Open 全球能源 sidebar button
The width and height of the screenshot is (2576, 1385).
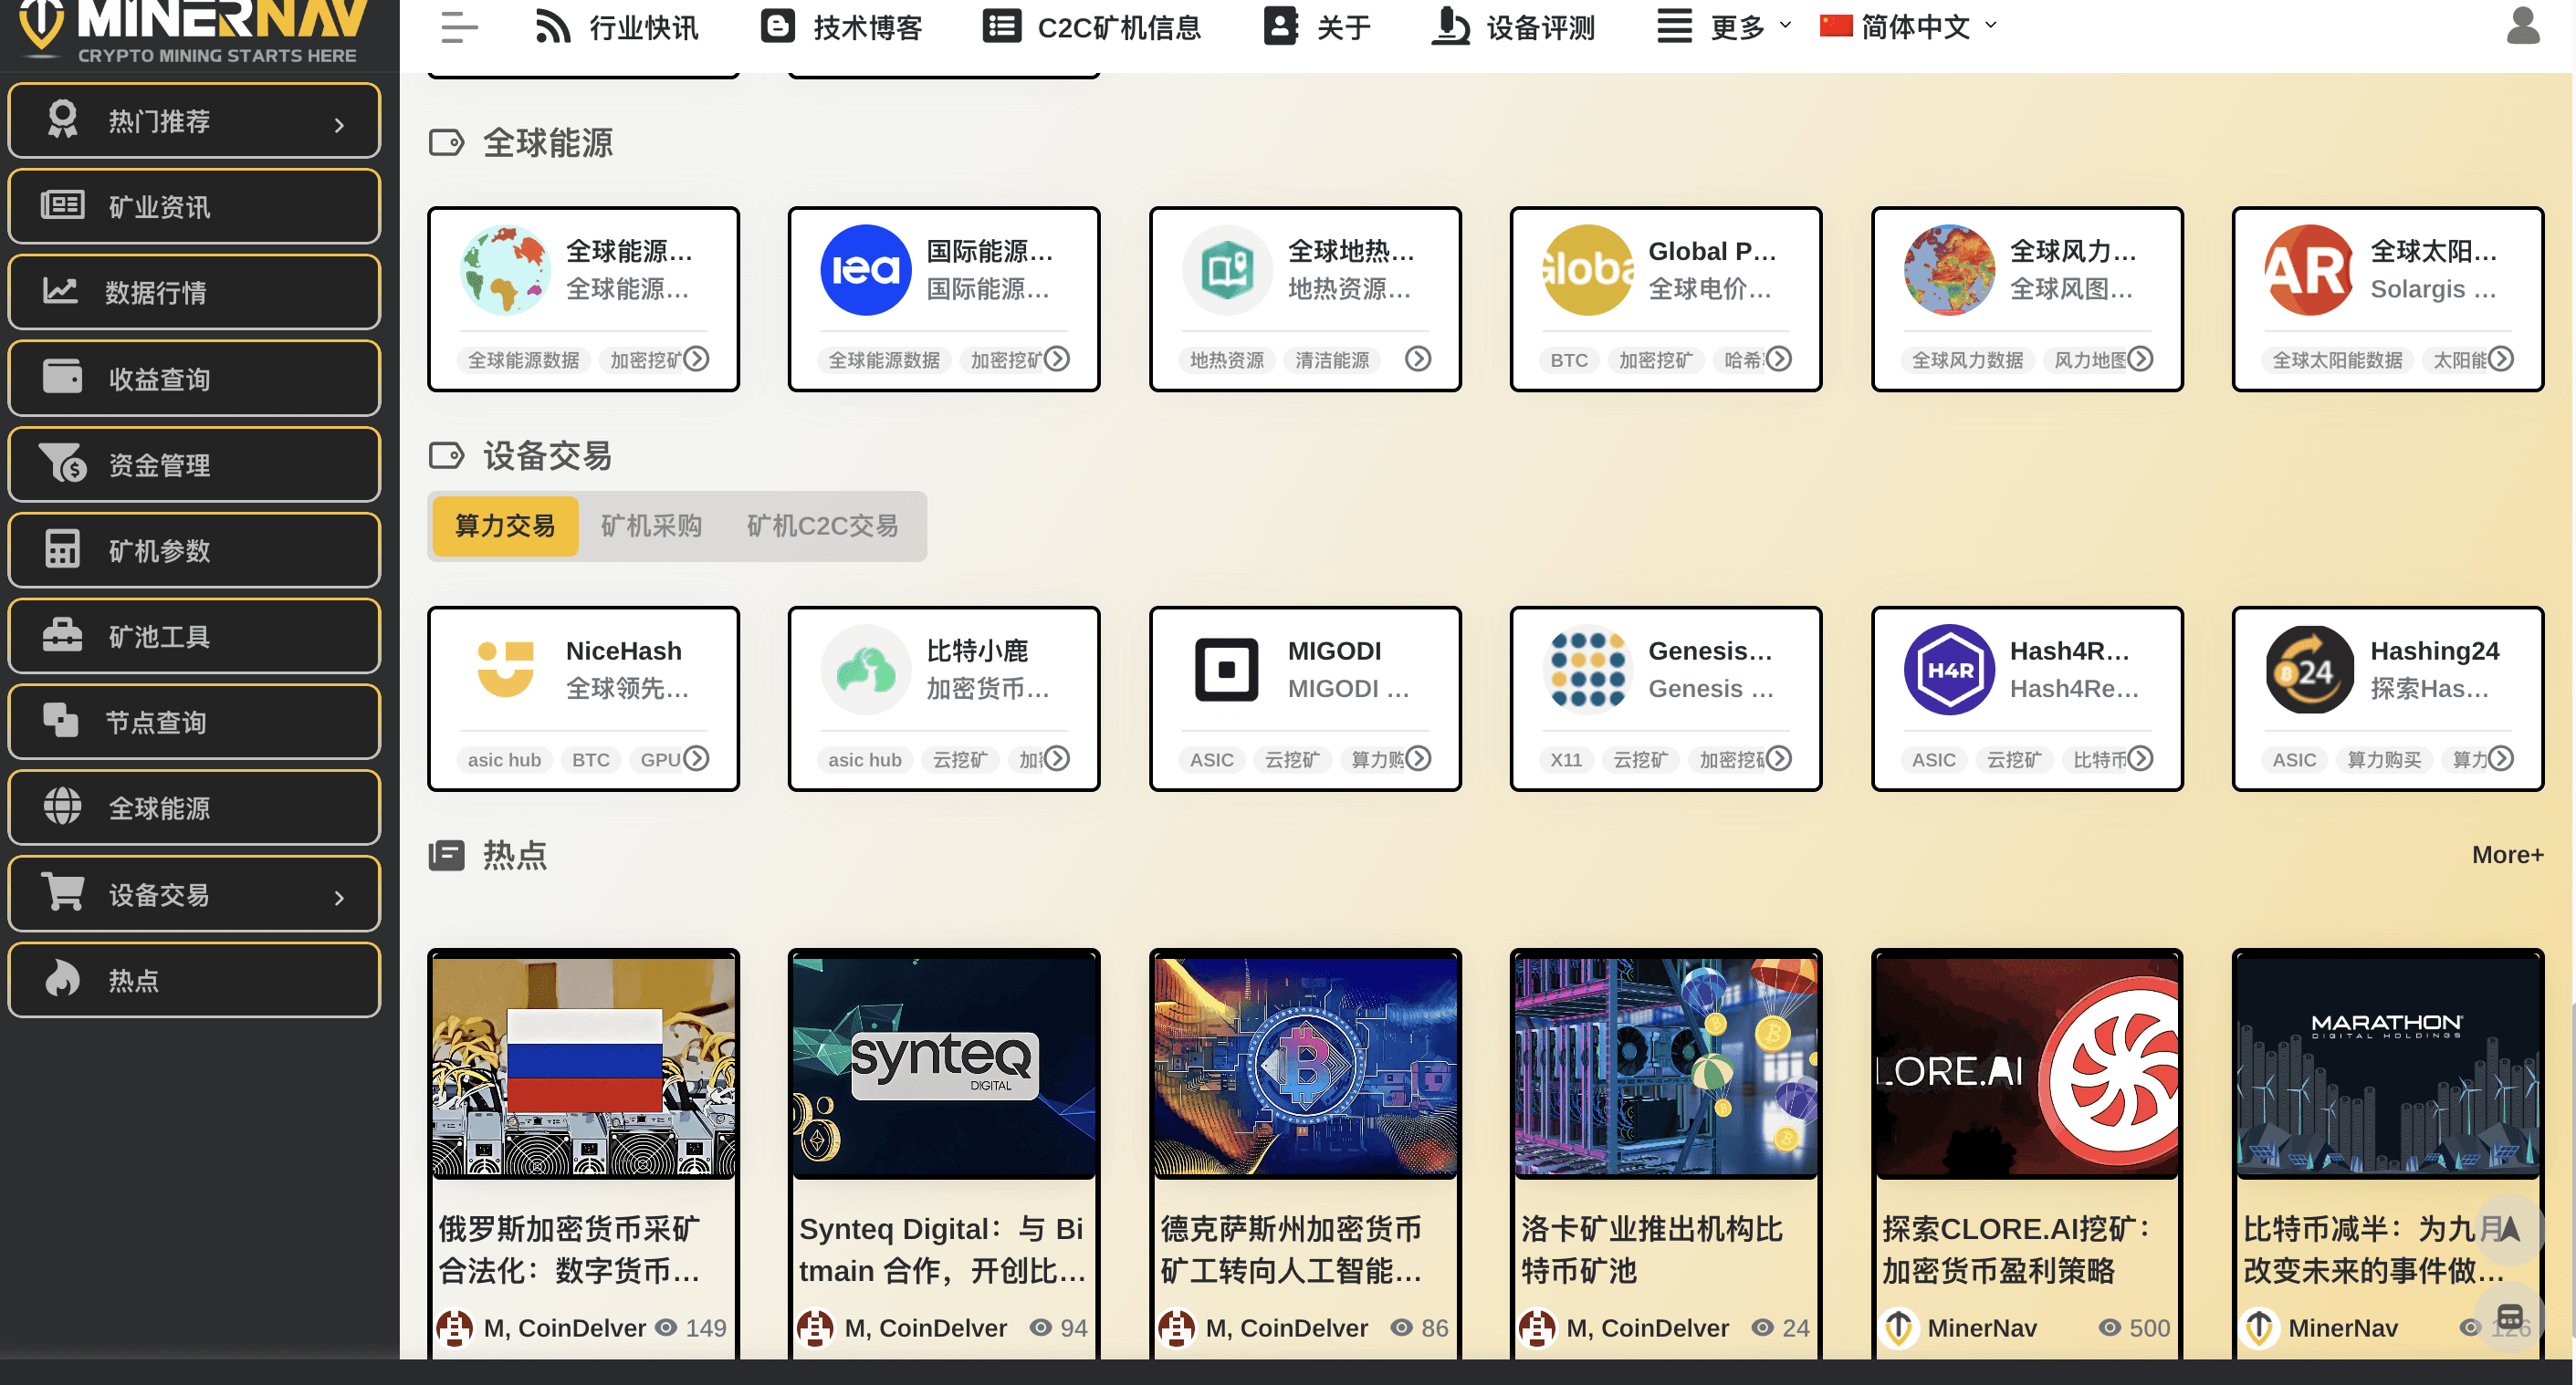pyautogui.click(x=194, y=807)
